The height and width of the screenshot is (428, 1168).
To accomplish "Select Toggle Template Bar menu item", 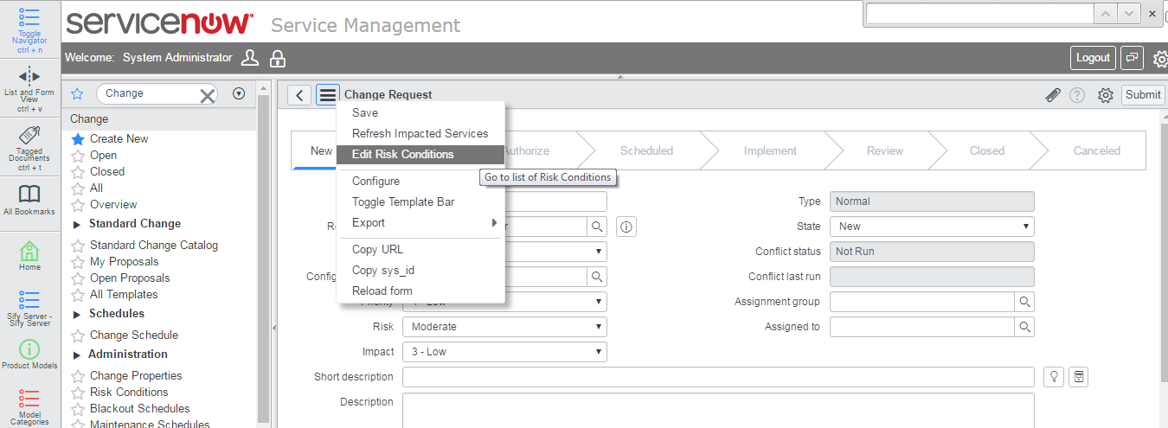I will [x=420, y=201].
